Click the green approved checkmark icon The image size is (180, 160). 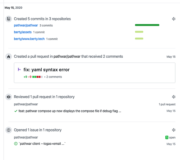coord(16,111)
